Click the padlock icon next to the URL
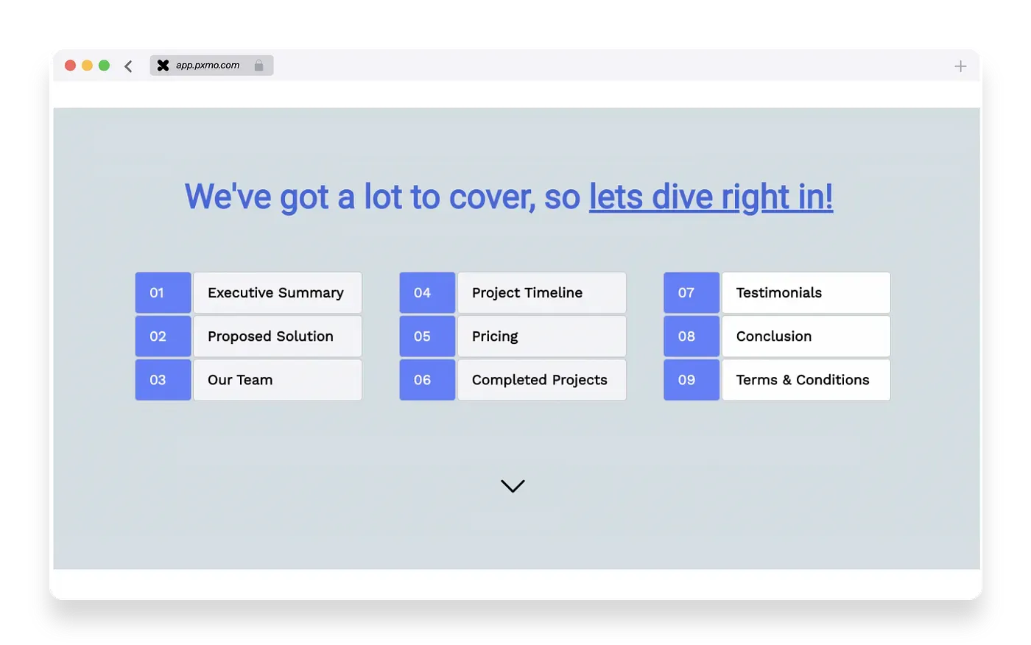Viewport: 1031px width, 645px height. (259, 66)
